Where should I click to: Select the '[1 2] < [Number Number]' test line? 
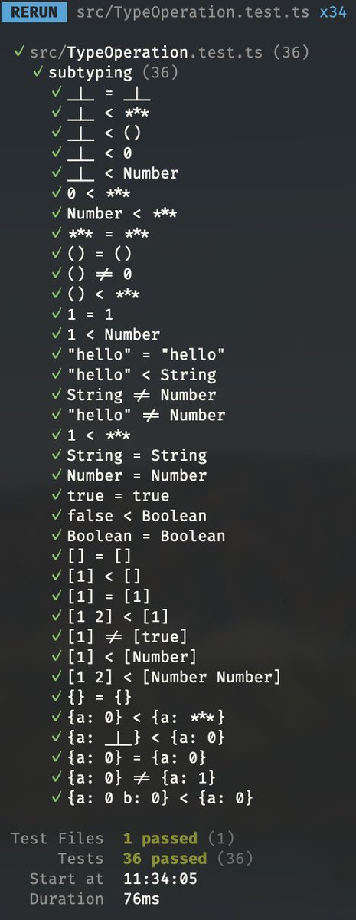click(x=165, y=677)
